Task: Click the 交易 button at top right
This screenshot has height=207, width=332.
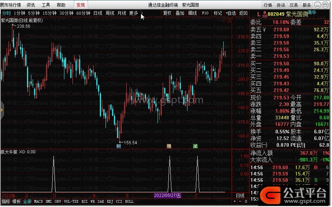Action: click(x=294, y=5)
